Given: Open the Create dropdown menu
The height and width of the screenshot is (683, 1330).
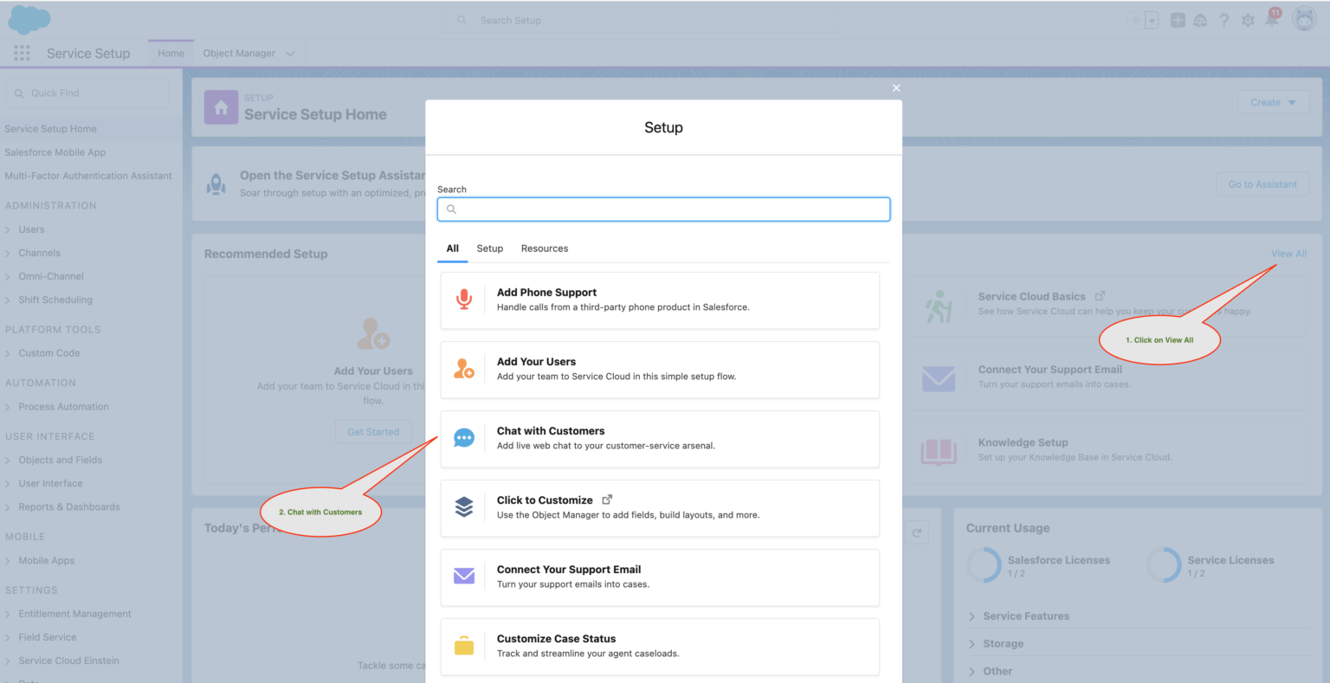Looking at the screenshot, I should pyautogui.click(x=1273, y=101).
